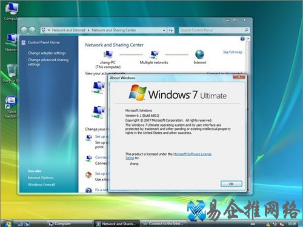303x227 pixels.
Task: Open the Recycle Bin desktop icon
Action: [11, 73]
